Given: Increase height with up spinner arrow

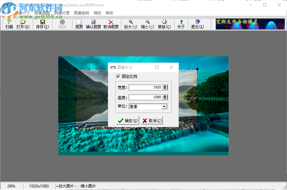Looking at the screenshot, I should coord(165,96).
